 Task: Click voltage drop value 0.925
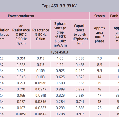click(60, 71)
